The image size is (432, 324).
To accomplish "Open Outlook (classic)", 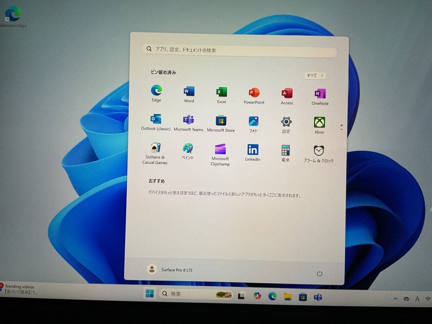I will tap(155, 120).
